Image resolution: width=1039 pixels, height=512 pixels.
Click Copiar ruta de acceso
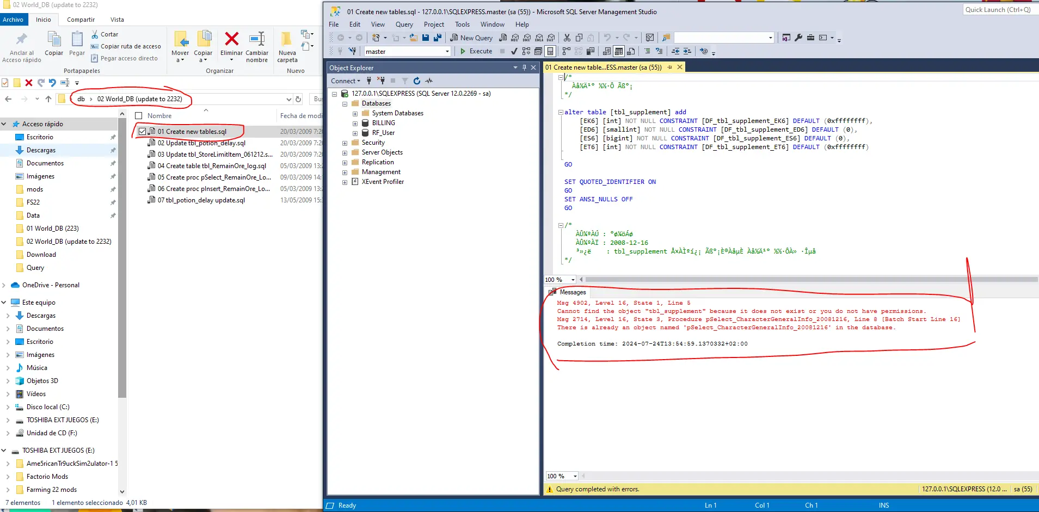coord(126,46)
